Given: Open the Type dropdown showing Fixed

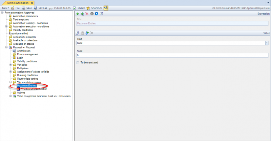Looking at the screenshot, I should (x=267, y=43).
